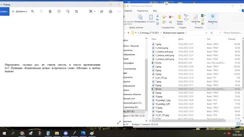Click the file list horizontal scrollbar
This screenshot has width=244, height=137.
[x=188, y=121]
